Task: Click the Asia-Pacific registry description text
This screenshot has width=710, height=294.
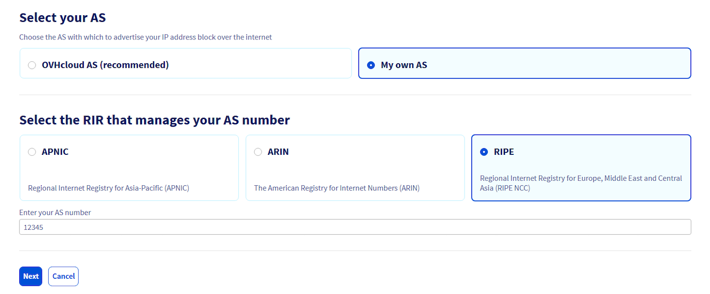Action: 109,188
